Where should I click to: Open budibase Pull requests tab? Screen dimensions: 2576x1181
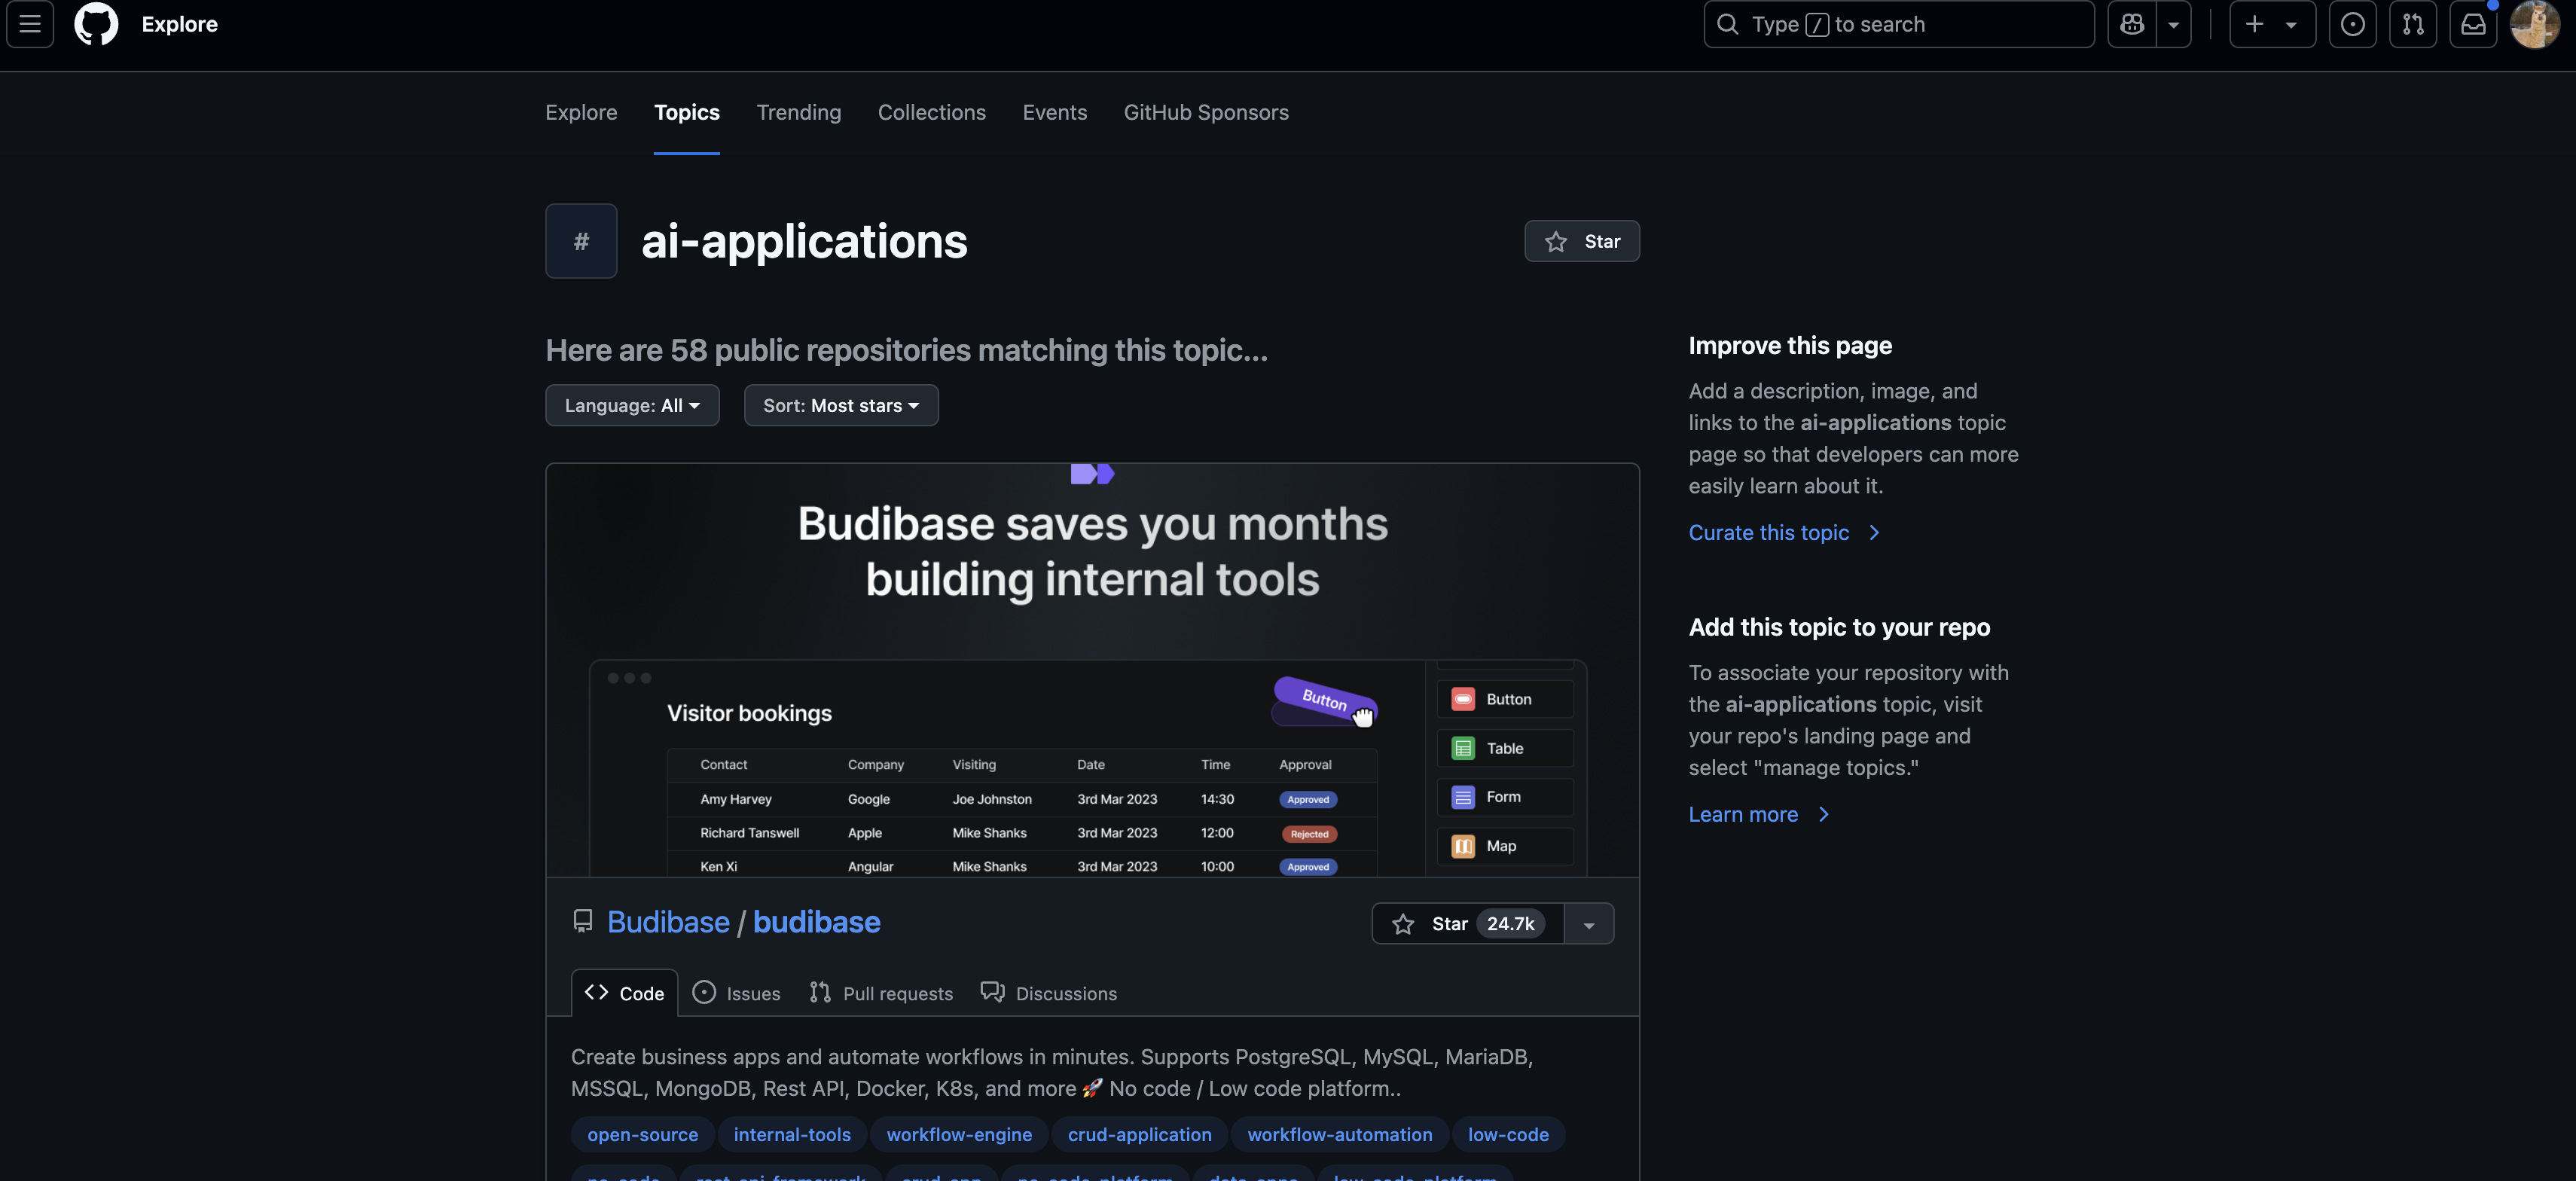pyautogui.click(x=881, y=993)
